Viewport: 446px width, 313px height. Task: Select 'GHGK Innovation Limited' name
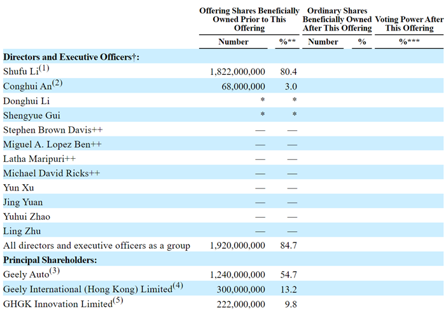tap(58, 304)
